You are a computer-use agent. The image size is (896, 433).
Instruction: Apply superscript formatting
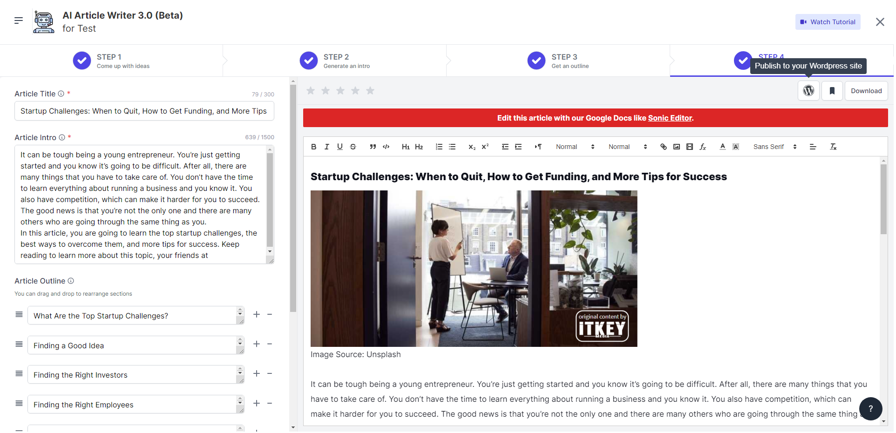click(485, 147)
